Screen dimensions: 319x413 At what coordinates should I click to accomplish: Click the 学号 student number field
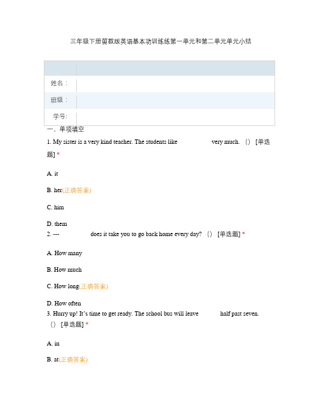tap(175, 117)
